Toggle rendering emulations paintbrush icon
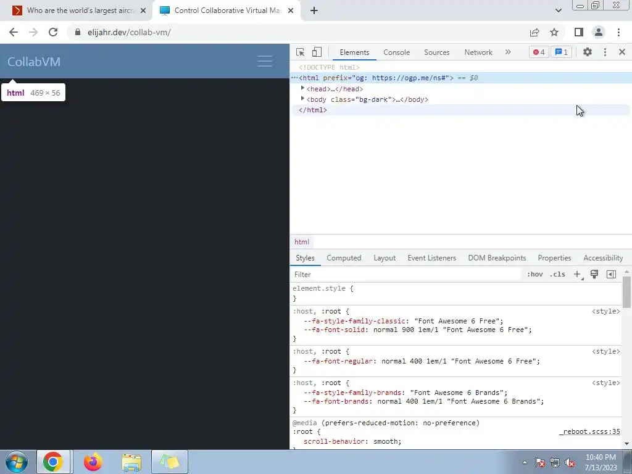The image size is (632, 474). 594,275
